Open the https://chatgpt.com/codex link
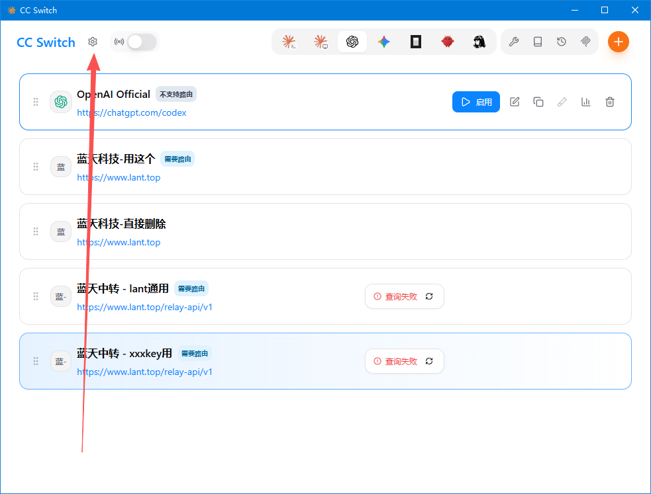Screen dimensions: 651x494 132,112
